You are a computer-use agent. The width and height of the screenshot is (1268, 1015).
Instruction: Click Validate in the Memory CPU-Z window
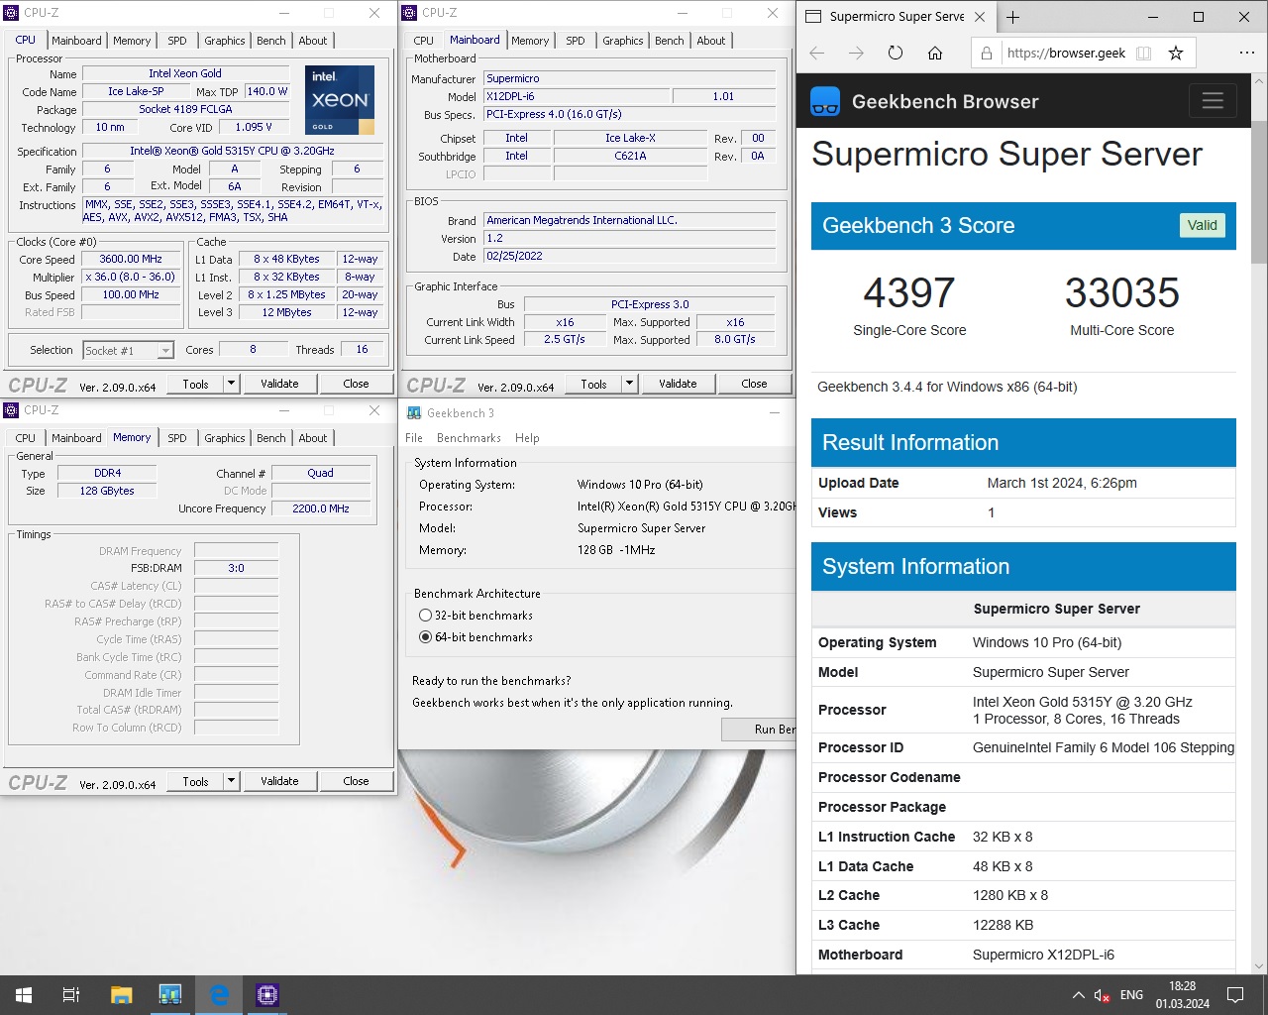coord(279,781)
